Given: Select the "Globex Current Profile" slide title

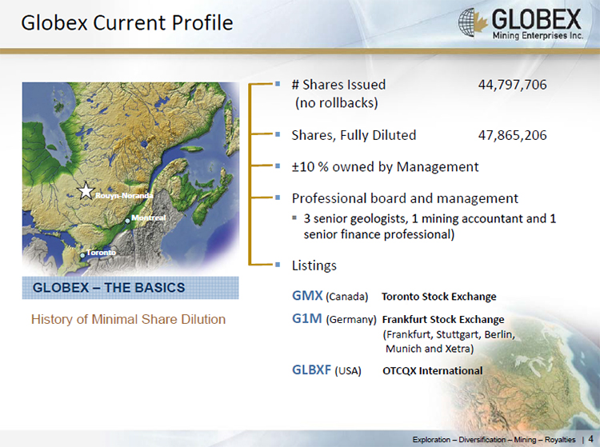Looking at the screenshot, I should (x=127, y=22).
